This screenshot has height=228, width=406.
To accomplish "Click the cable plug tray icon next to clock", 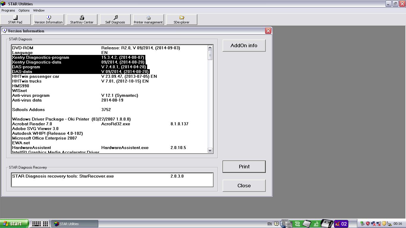I will [389, 224].
